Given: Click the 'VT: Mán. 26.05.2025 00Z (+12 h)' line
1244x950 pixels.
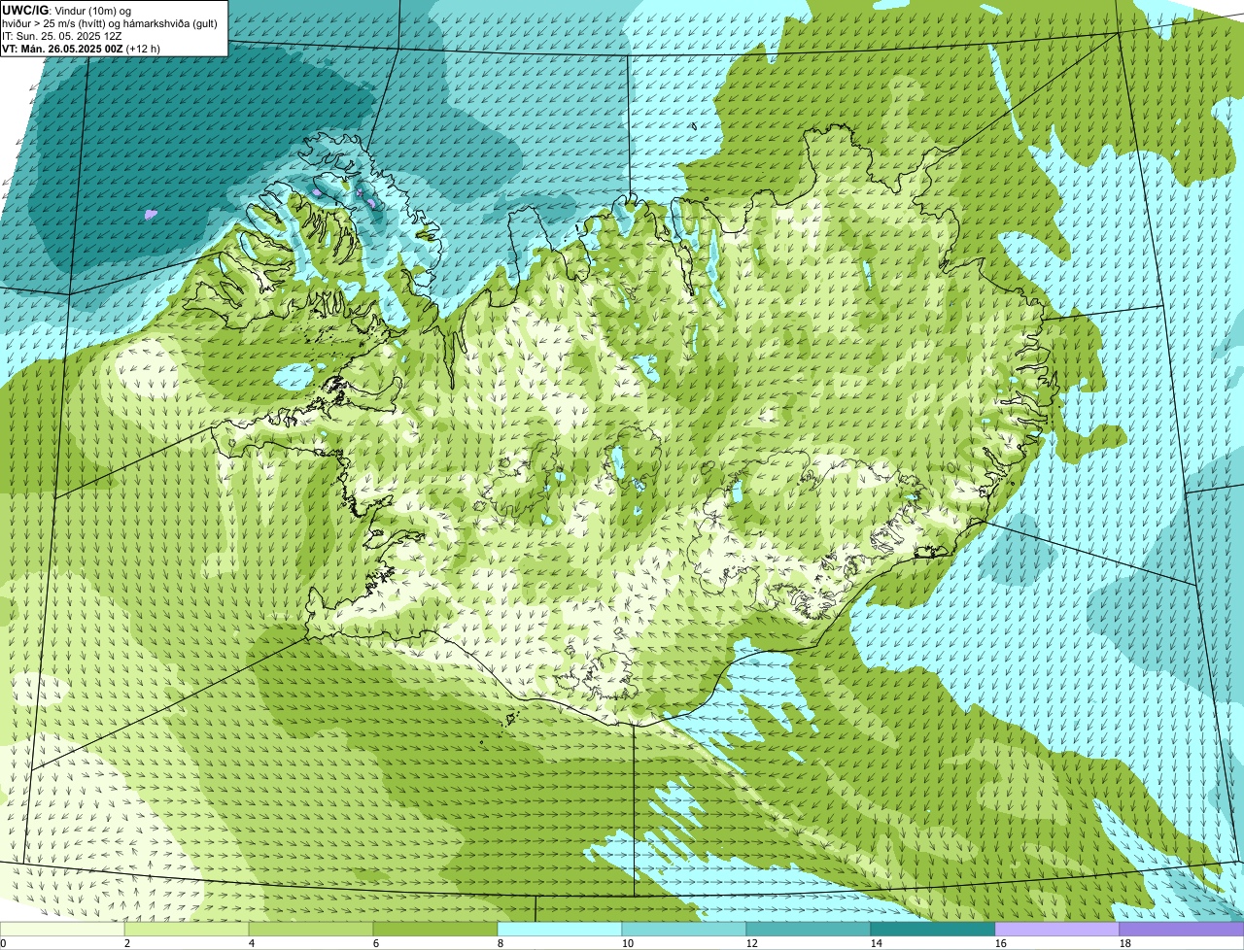Looking at the screenshot, I should [x=81, y=48].
